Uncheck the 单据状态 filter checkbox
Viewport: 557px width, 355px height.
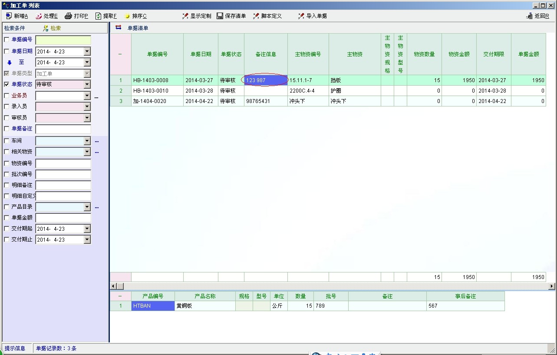7,84
